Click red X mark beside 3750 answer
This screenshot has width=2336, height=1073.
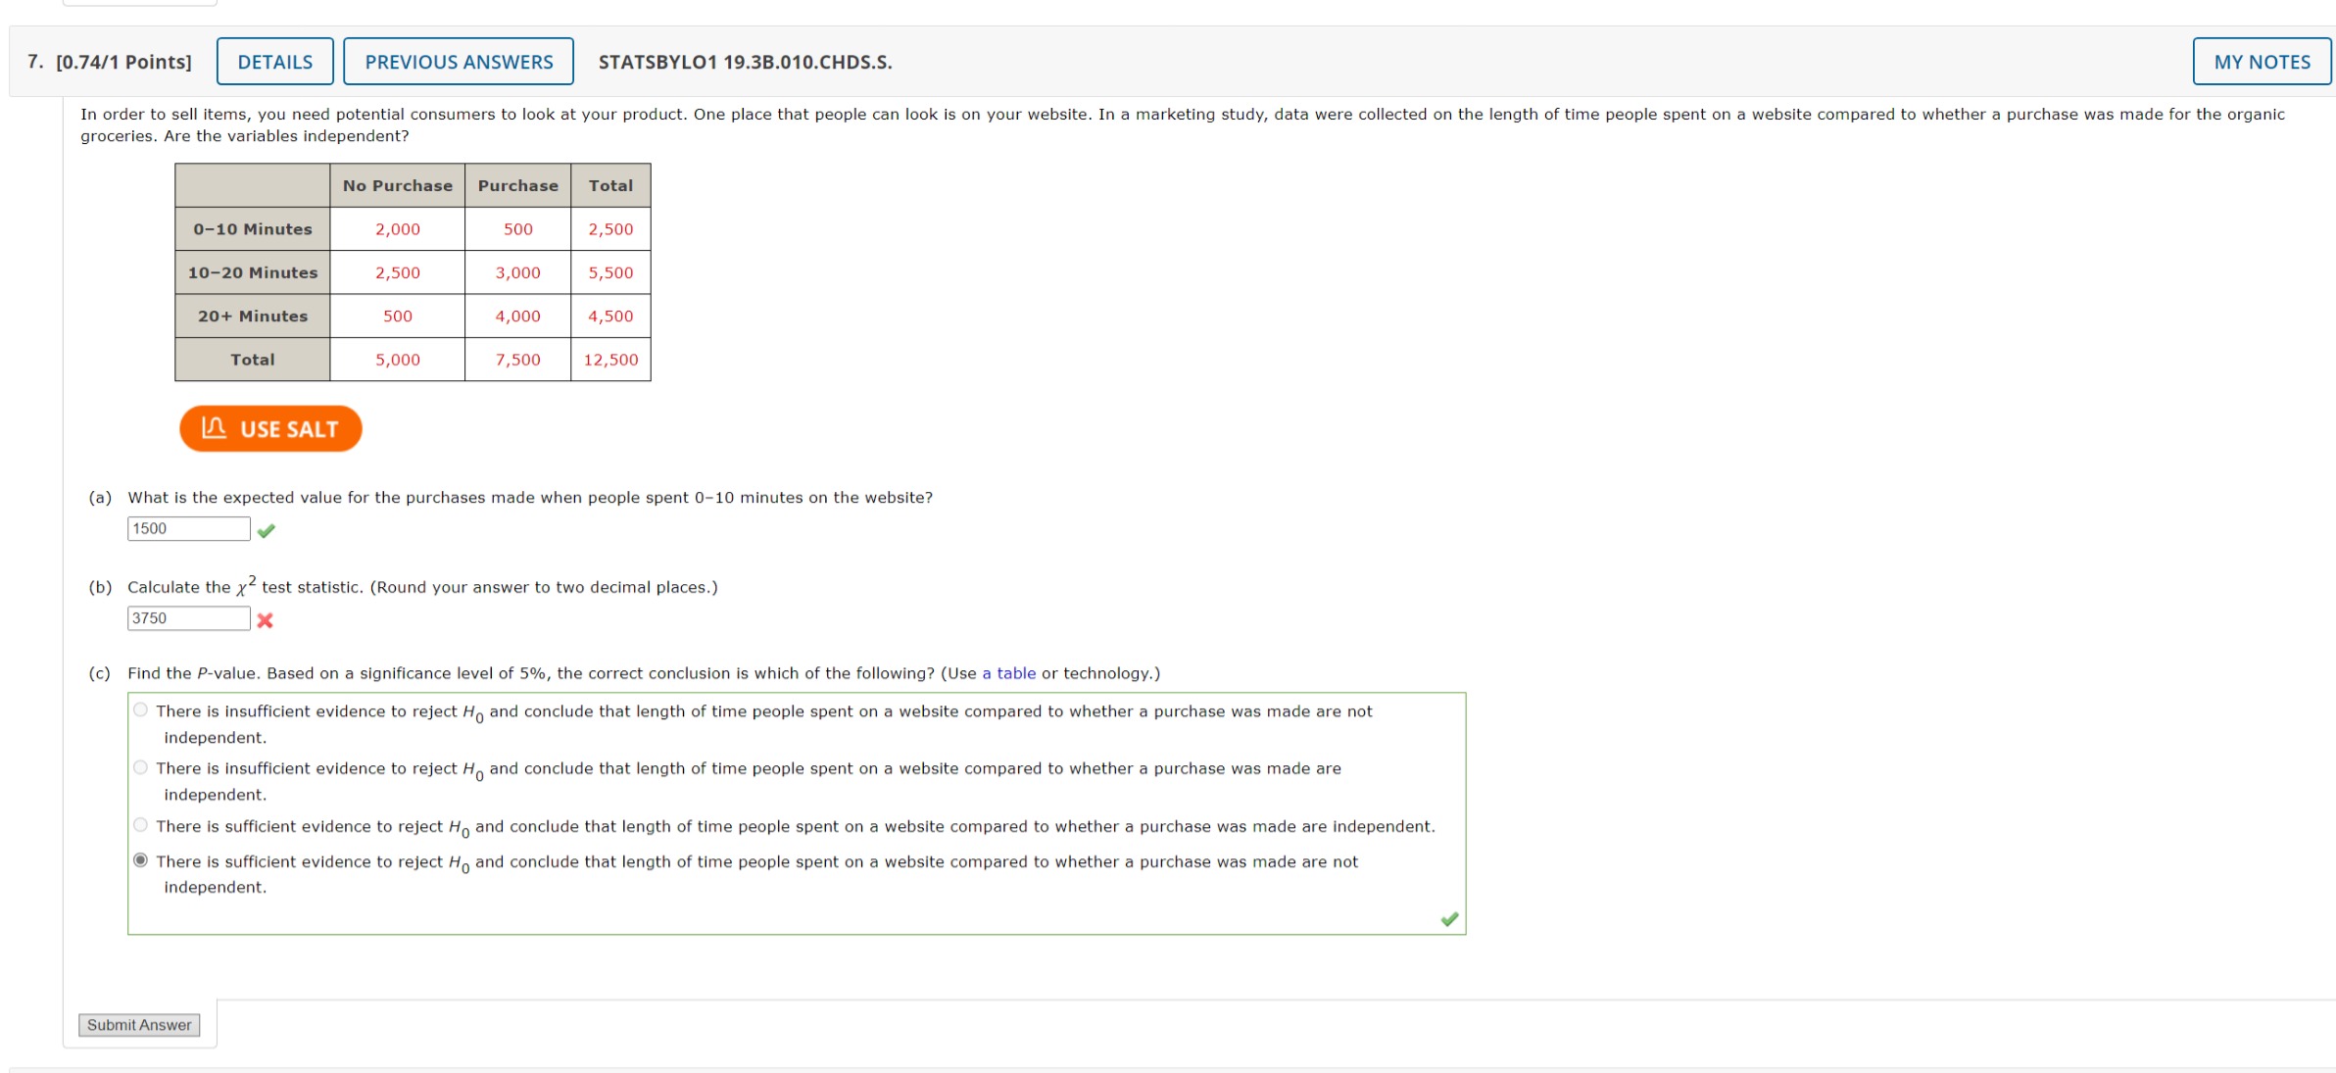pos(265,620)
